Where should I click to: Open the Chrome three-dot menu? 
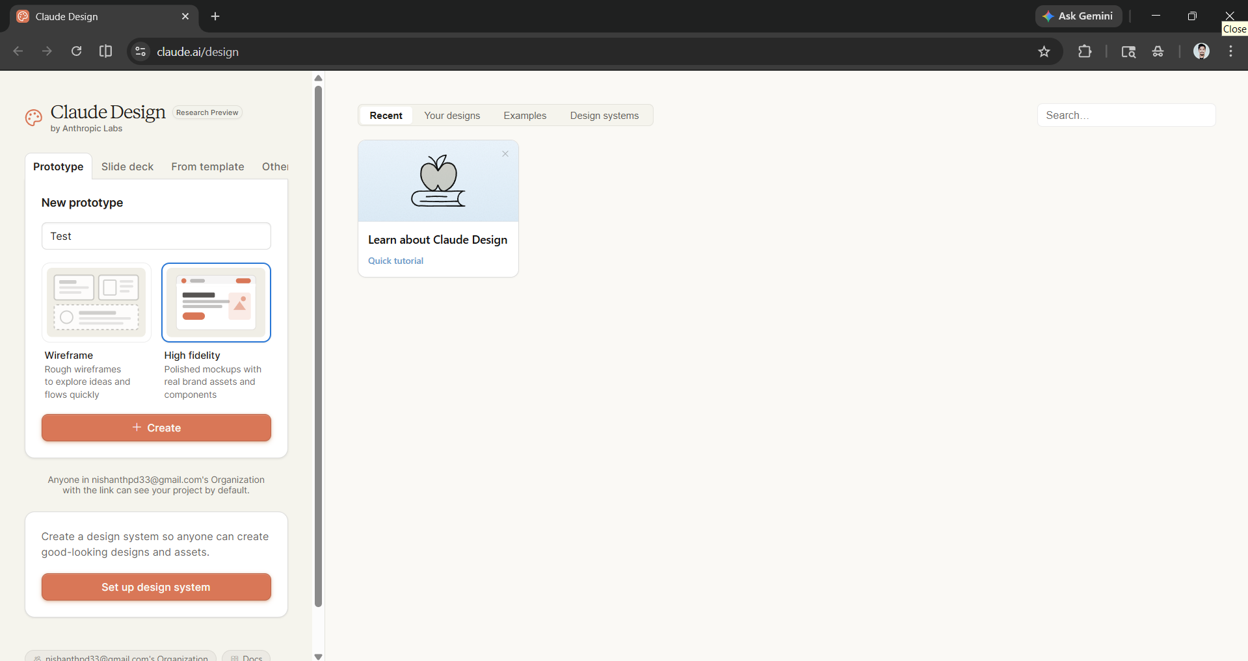(x=1230, y=51)
